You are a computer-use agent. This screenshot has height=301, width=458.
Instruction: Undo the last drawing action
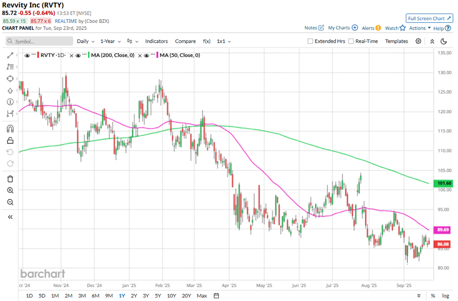click(x=10, y=152)
